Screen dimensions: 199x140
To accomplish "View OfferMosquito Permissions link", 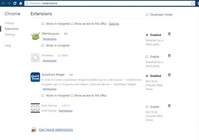I will coord(50,39).
